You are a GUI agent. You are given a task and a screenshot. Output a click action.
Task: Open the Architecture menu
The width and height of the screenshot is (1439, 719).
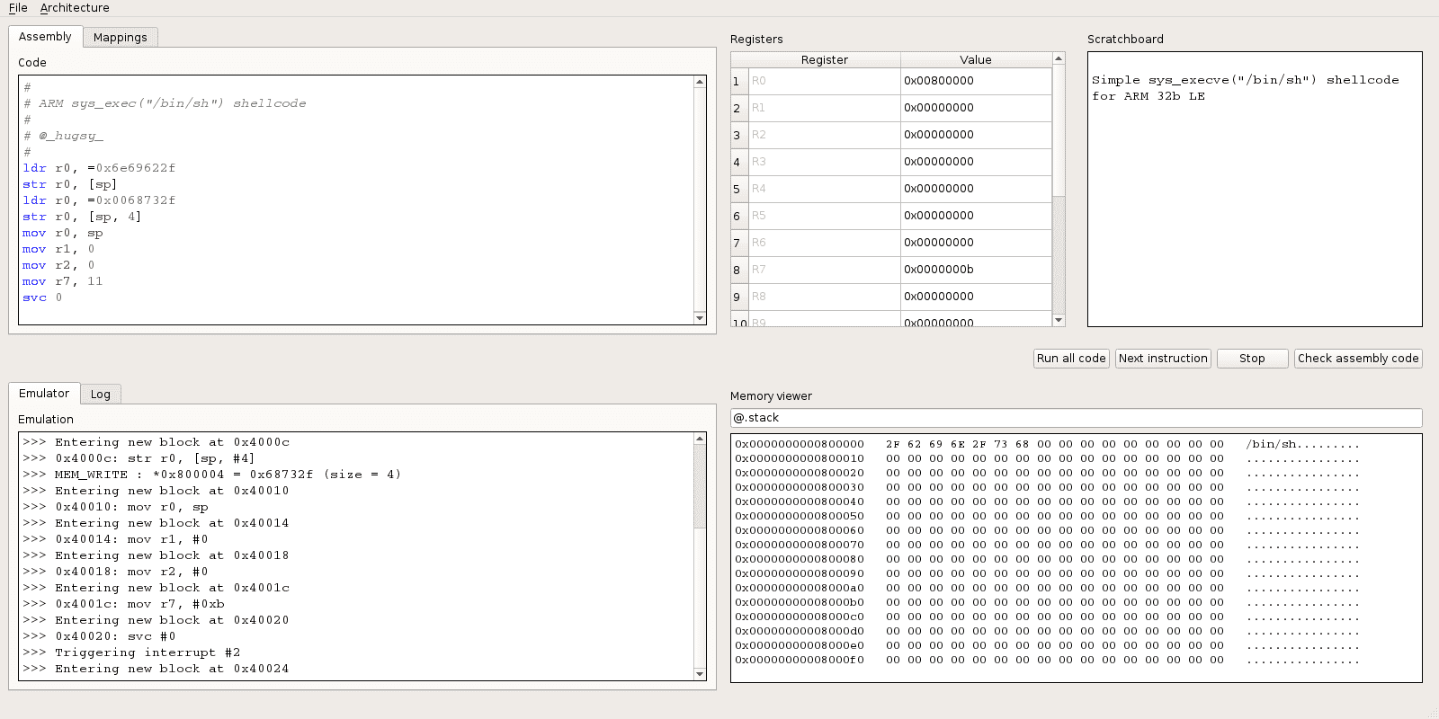75,8
